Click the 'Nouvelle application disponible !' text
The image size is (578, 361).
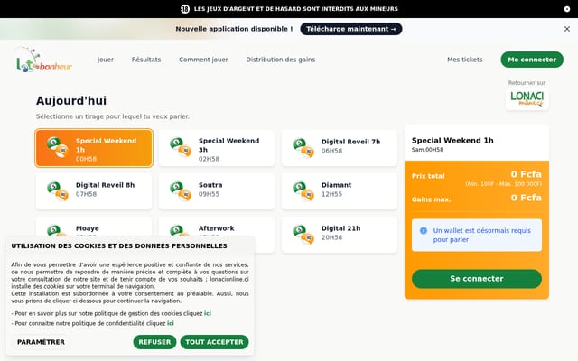coord(234,29)
